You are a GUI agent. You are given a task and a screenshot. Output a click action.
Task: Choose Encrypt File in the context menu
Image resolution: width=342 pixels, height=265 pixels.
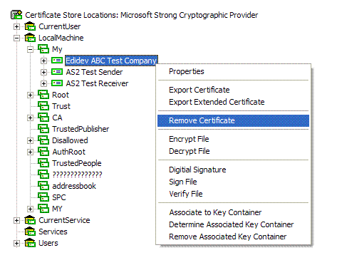point(233,139)
